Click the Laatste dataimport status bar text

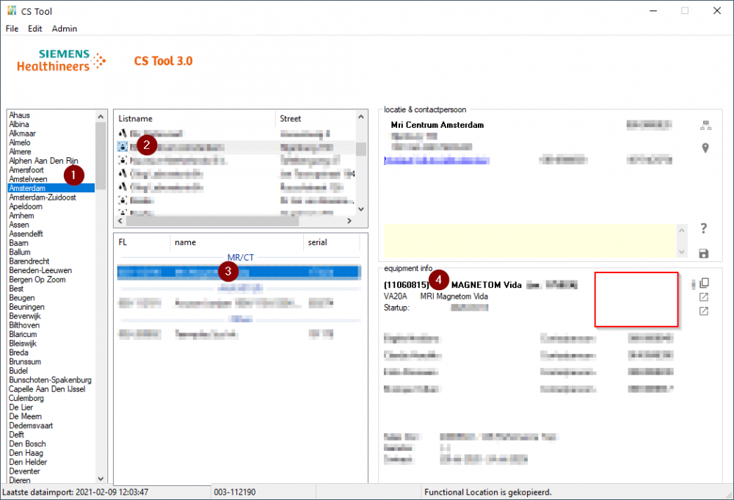click(76, 492)
